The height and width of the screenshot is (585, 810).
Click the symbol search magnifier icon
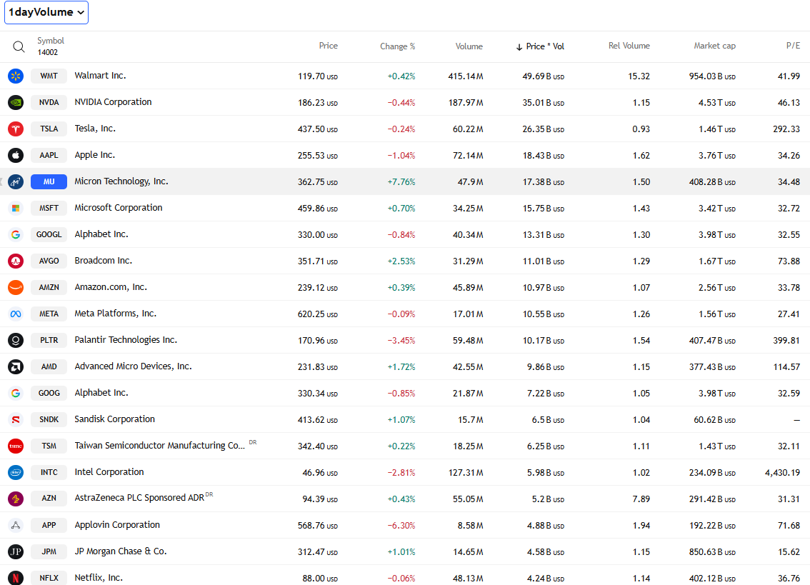tap(19, 46)
